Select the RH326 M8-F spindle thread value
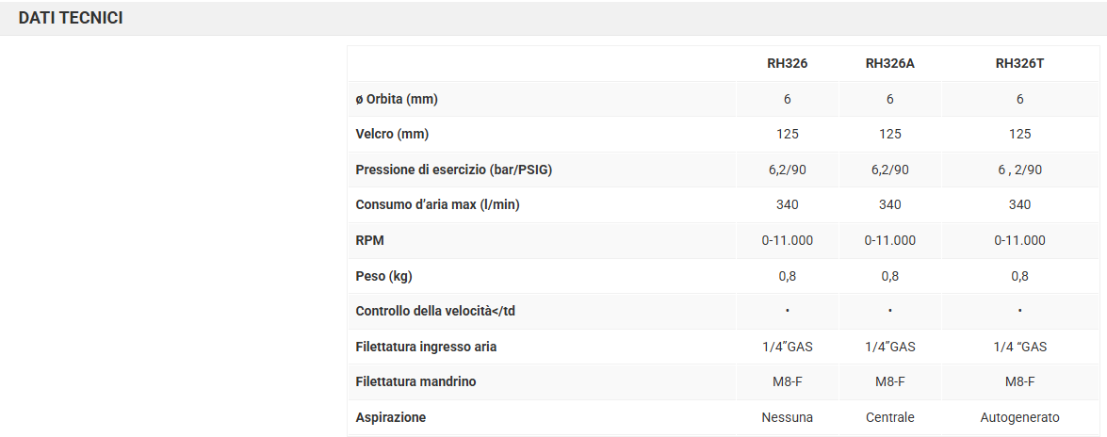Image resolution: width=1107 pixels, height=437 pixels. coord(787,381)
